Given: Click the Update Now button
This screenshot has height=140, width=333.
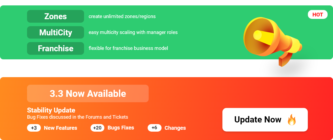Looking at the screenshot, I should (x=265, y=120).
